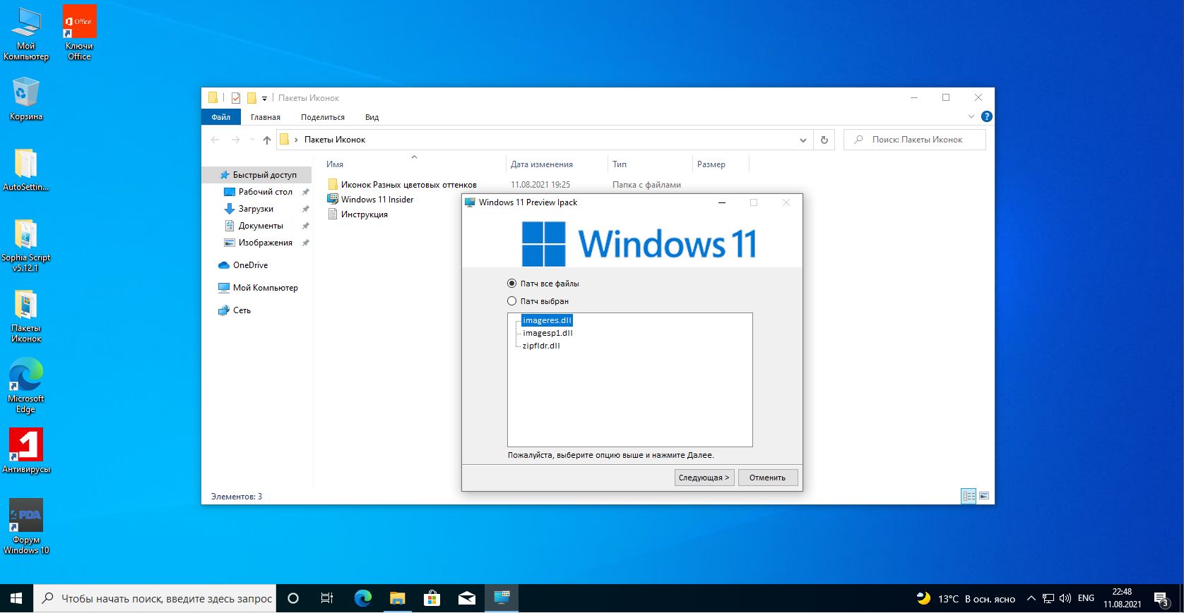Click the refresh button beside the address bar
Image resolution: width=1184 pixels, height=613 pixels.
(824, 140)
